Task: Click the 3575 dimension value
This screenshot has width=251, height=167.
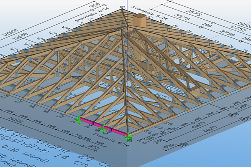Action: tap(181, 16)
